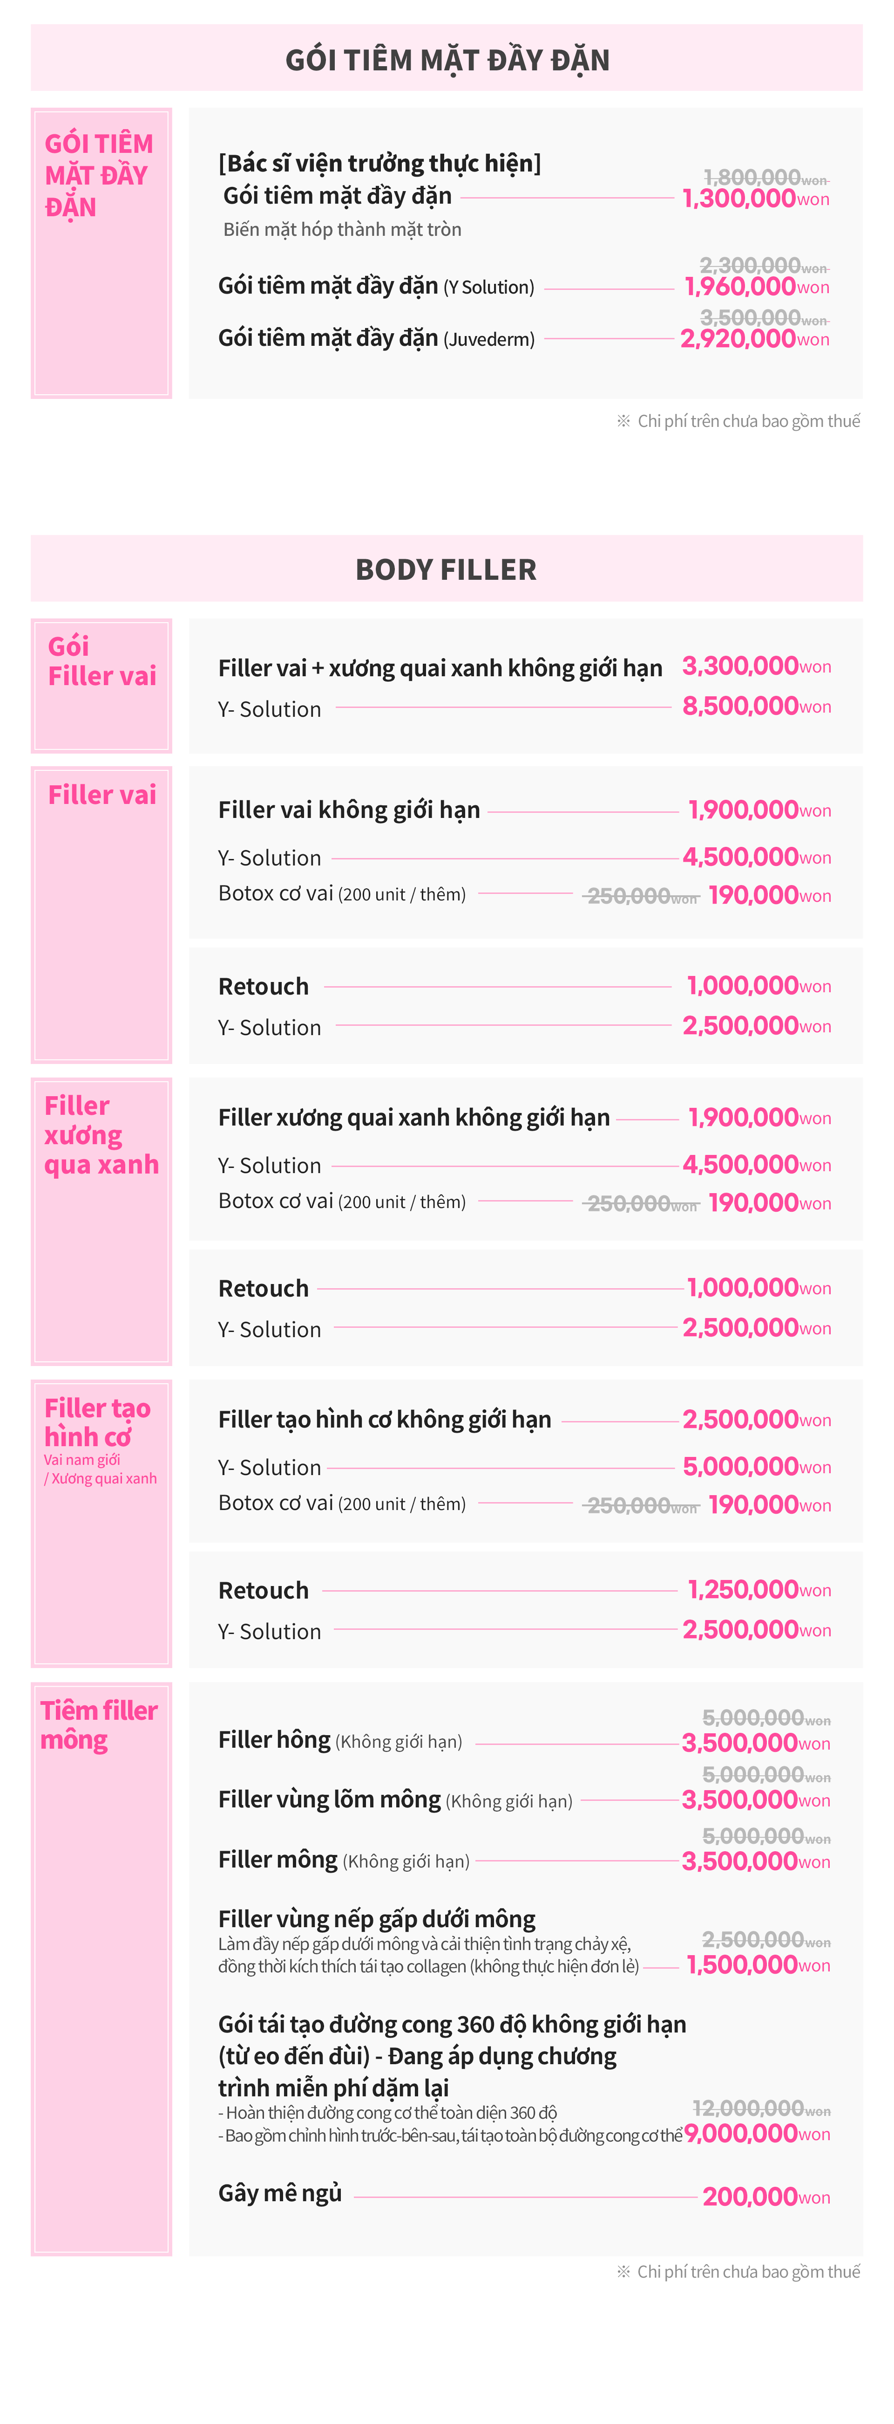Click the top GÓI TIÊM MẶT ĐẦY ĐẶN header banner
The width and height of the screenshot is (894, 2424).
[x=447, y=59]
